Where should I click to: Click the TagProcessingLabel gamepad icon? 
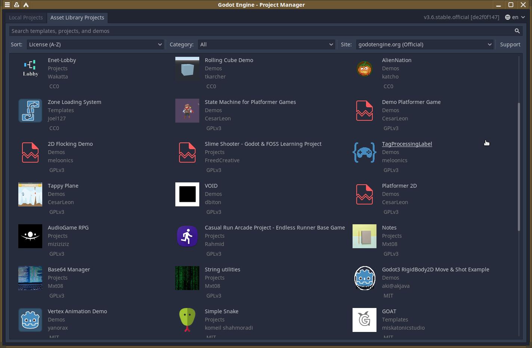pos(364,153)
